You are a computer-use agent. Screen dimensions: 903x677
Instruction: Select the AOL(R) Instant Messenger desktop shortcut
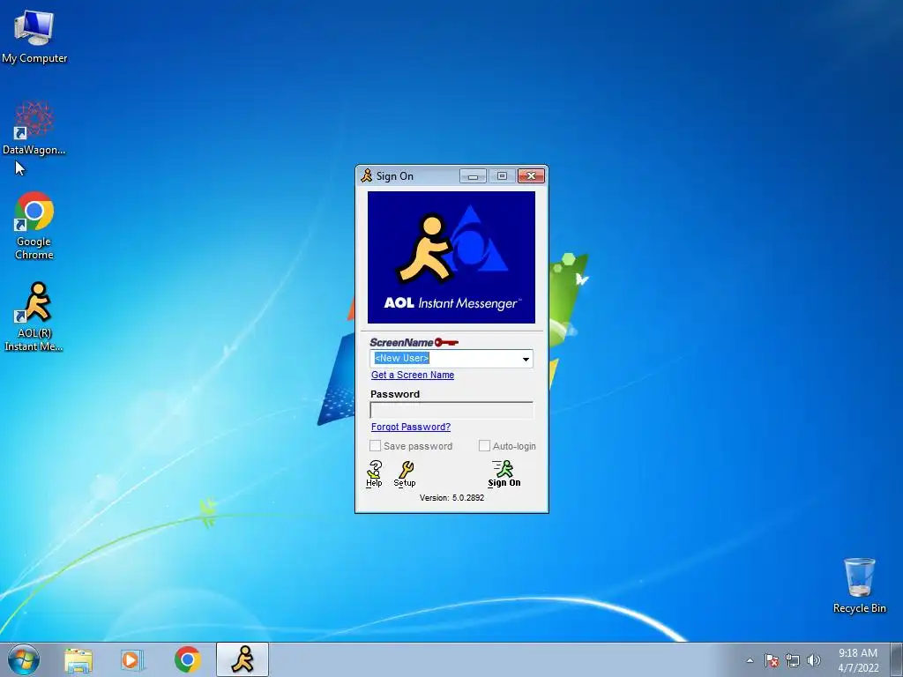point(34,316)
